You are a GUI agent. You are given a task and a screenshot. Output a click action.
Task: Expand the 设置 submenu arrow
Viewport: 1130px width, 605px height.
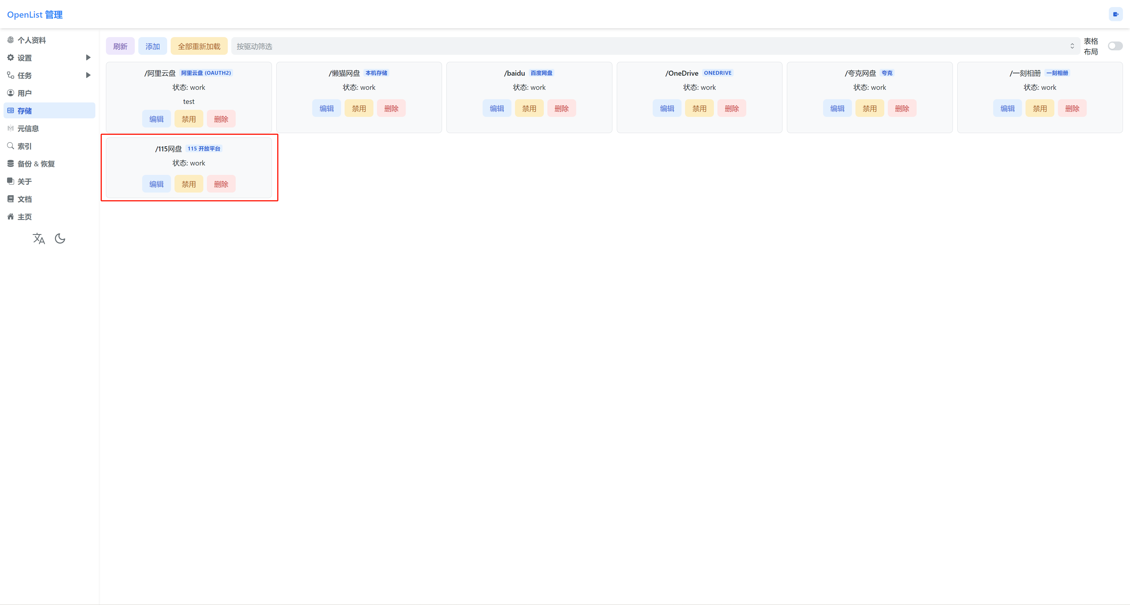coord(88,57)
